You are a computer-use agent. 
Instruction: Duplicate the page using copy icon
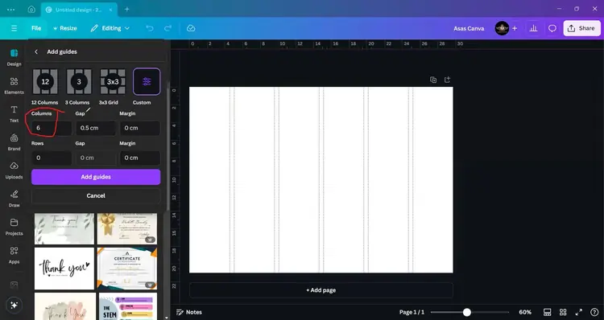point(433,80)
